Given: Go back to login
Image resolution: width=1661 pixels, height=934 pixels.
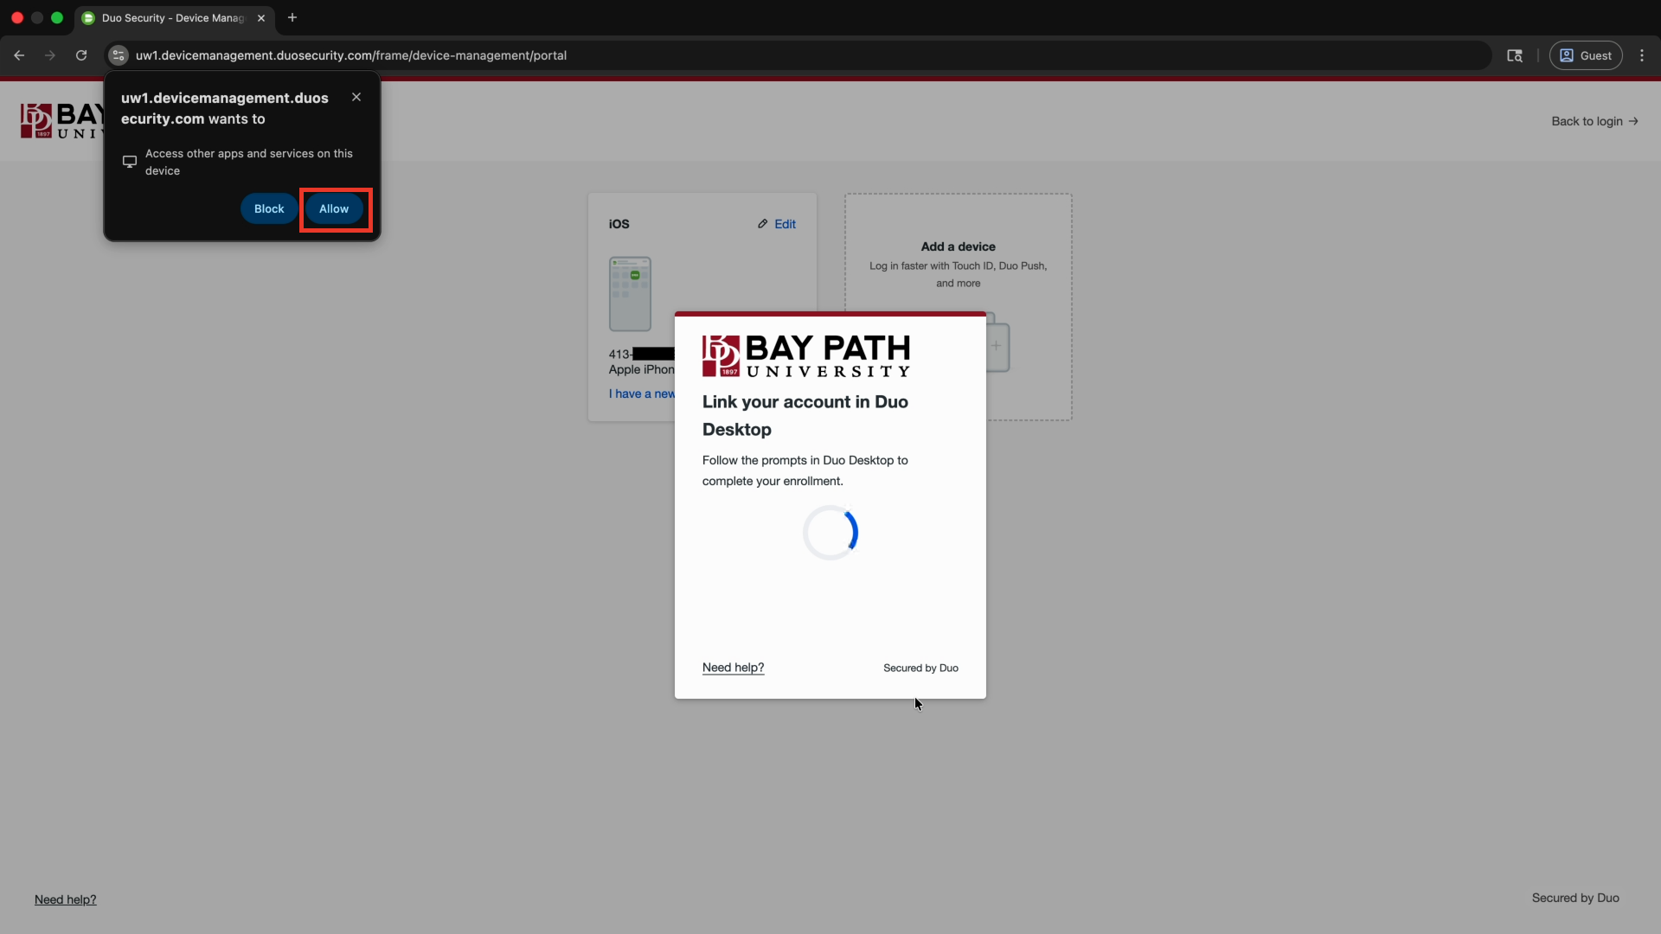Looking at the screenshot, I should pos(1594,121).
